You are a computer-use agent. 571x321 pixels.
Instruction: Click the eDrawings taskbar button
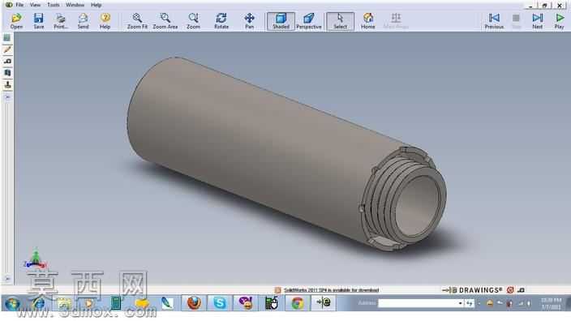(x=324, y=303)
